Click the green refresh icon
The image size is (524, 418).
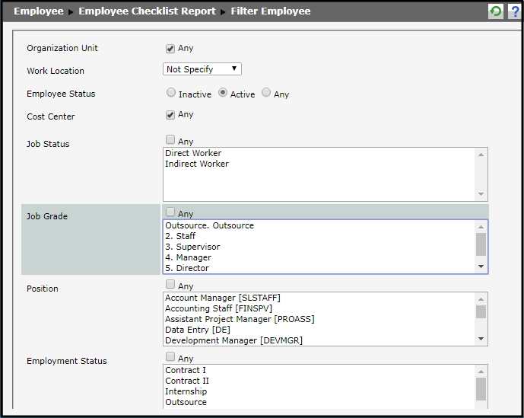click(x=495, y=11)
